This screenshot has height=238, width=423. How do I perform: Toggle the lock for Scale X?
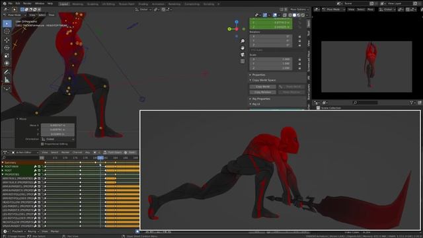[x=299, y=59]
